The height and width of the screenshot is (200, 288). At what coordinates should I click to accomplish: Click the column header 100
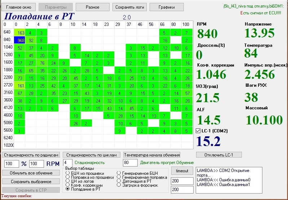pyautogui.click(x=187, y=24)
